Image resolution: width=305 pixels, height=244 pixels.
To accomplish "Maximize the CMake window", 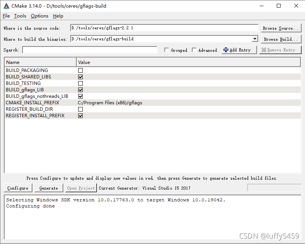I will click(x=279, y=6).
